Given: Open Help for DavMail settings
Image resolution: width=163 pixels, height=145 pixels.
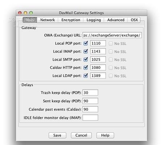Looking at the screenshot, I should (105, 135).
